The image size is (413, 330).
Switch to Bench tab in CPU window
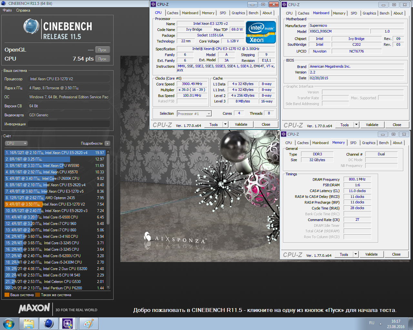(253, 13)
